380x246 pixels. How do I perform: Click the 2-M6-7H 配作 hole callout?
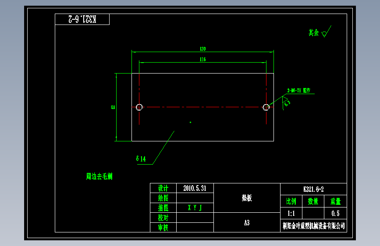299,91
